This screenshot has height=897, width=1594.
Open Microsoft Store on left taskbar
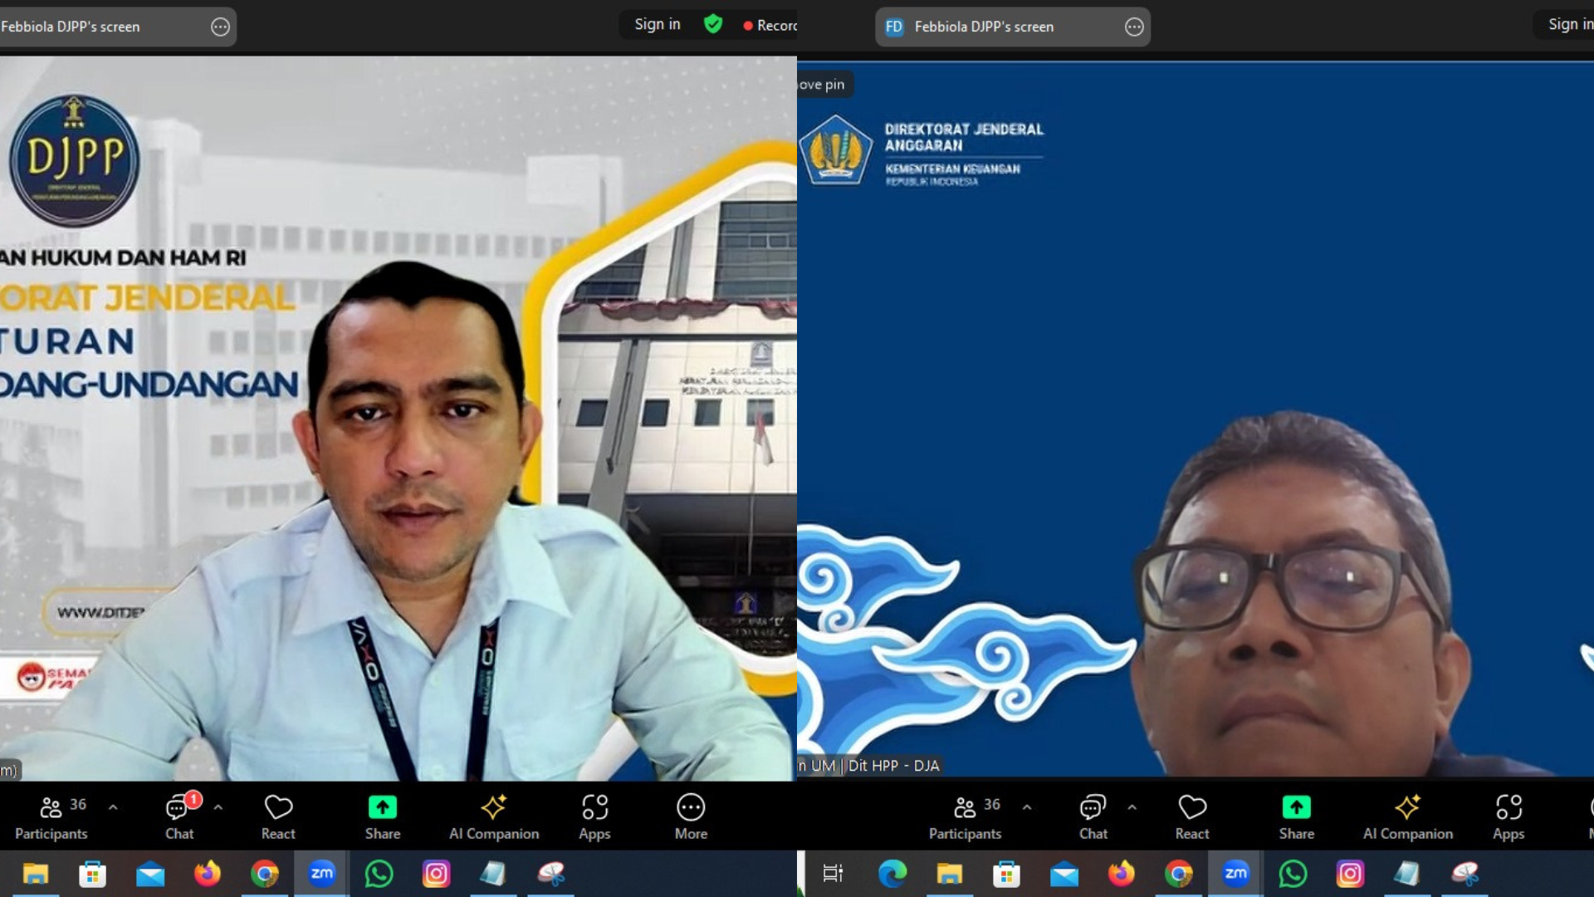(x=93, y=874)
